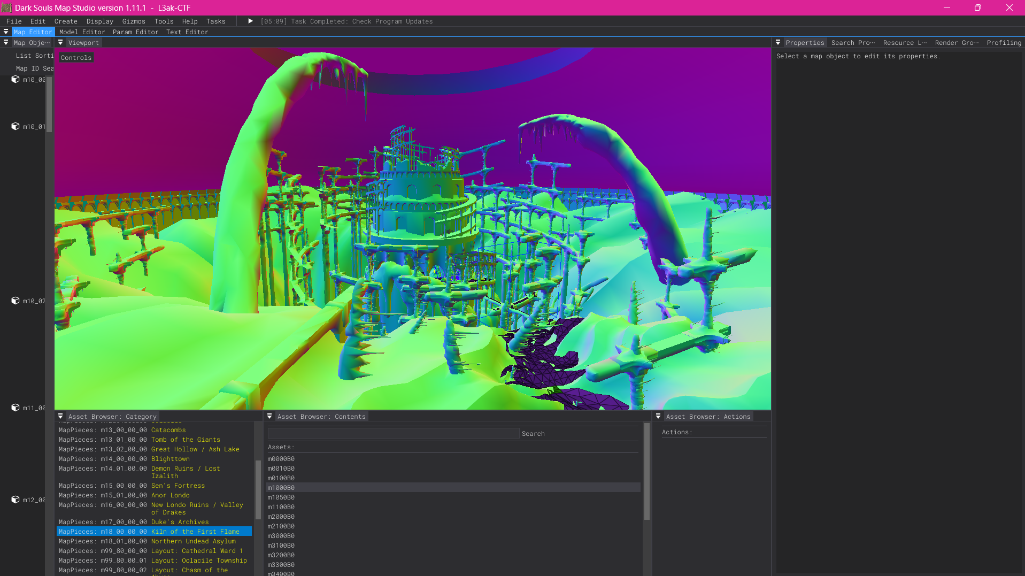Select the Asset Browser: Category tab
The height and width of the screenshot is (576, 1025).
tap(112, 417)
